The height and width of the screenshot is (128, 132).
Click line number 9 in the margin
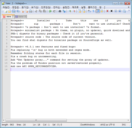tap(7, 47)
